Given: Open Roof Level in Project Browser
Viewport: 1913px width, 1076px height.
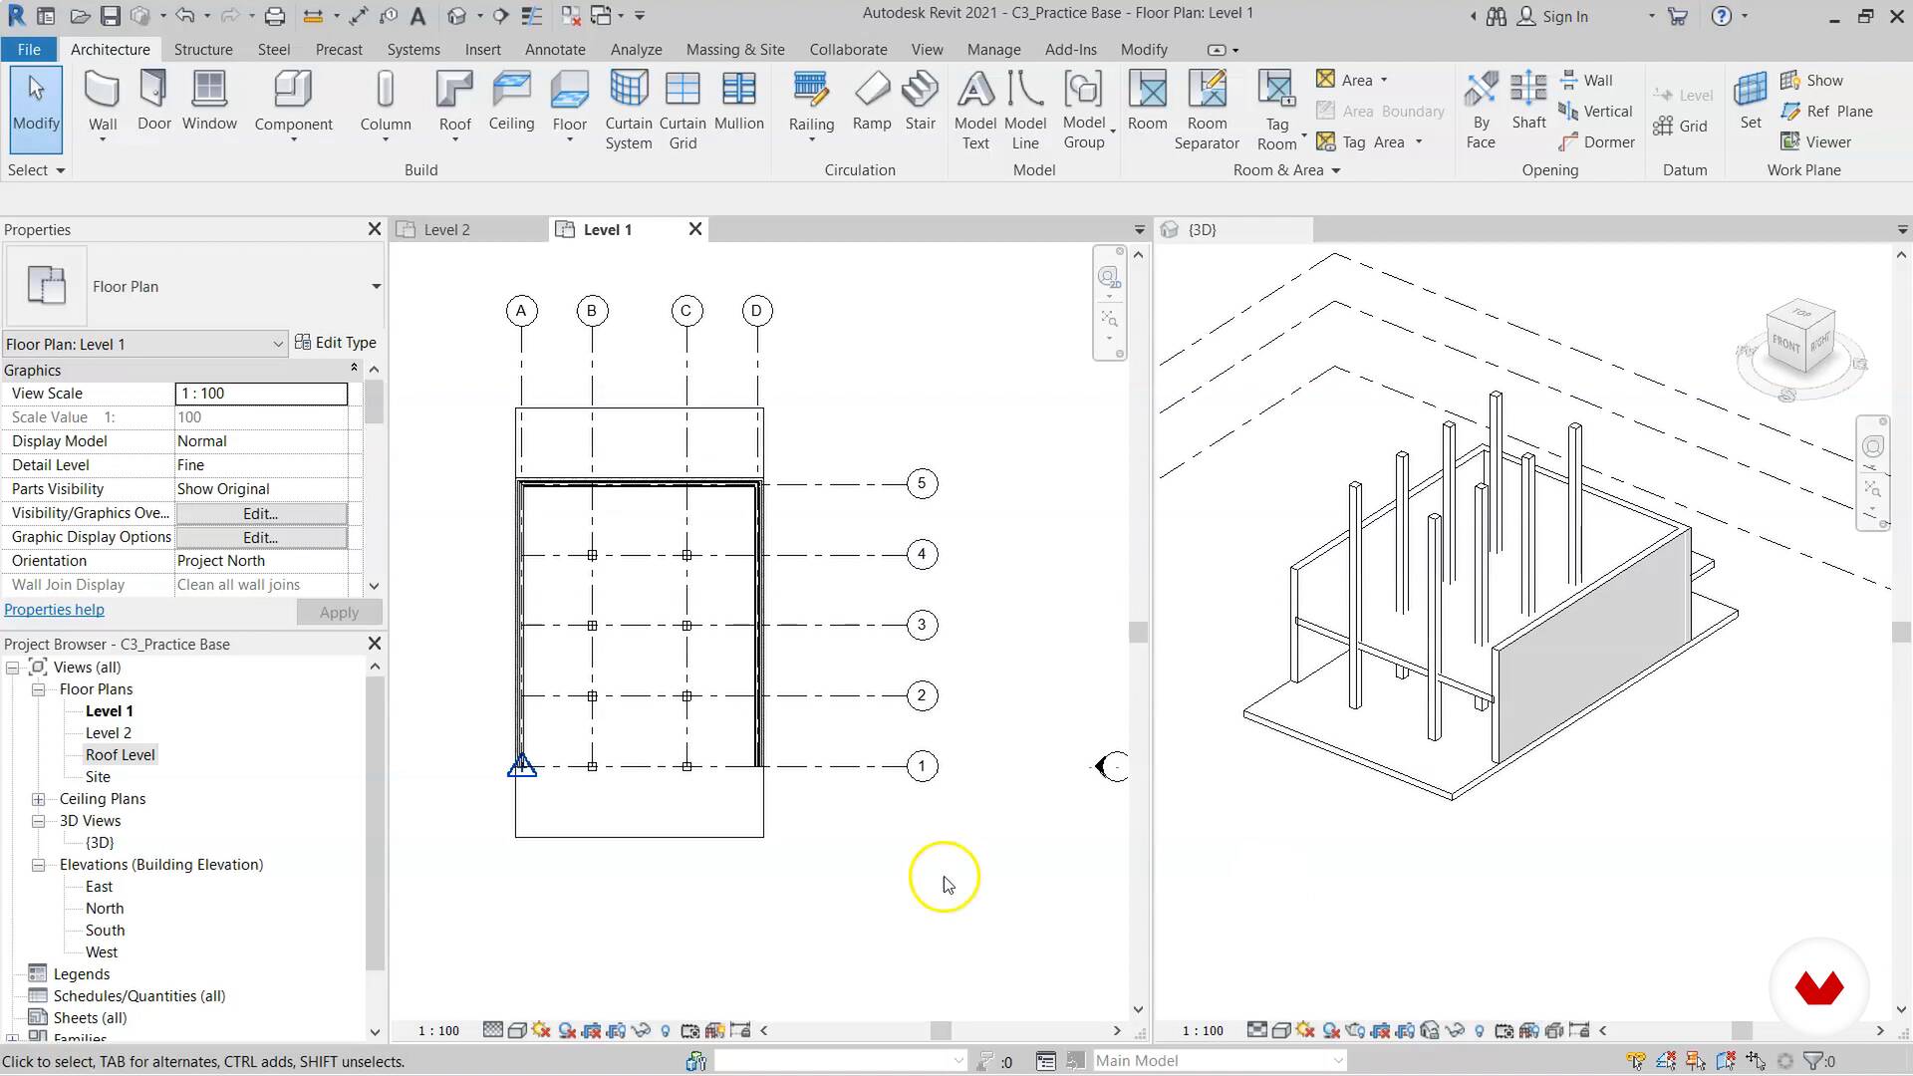Looking at the screenshot, I should (121, 754).
